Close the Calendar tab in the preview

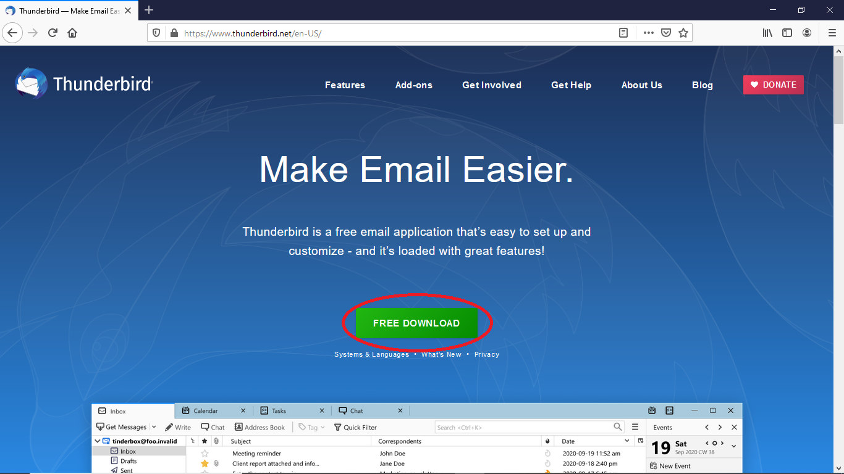243,410
